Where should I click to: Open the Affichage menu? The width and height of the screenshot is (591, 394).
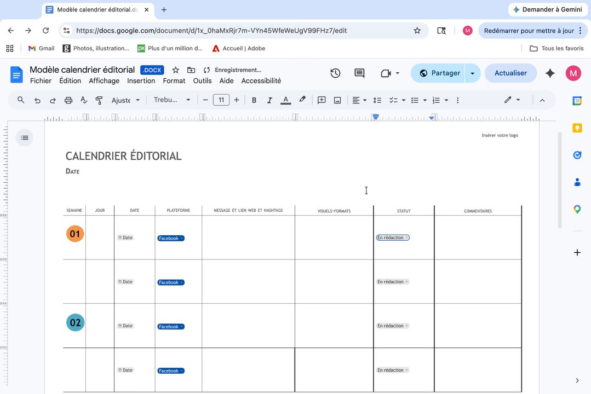point(104,80)
